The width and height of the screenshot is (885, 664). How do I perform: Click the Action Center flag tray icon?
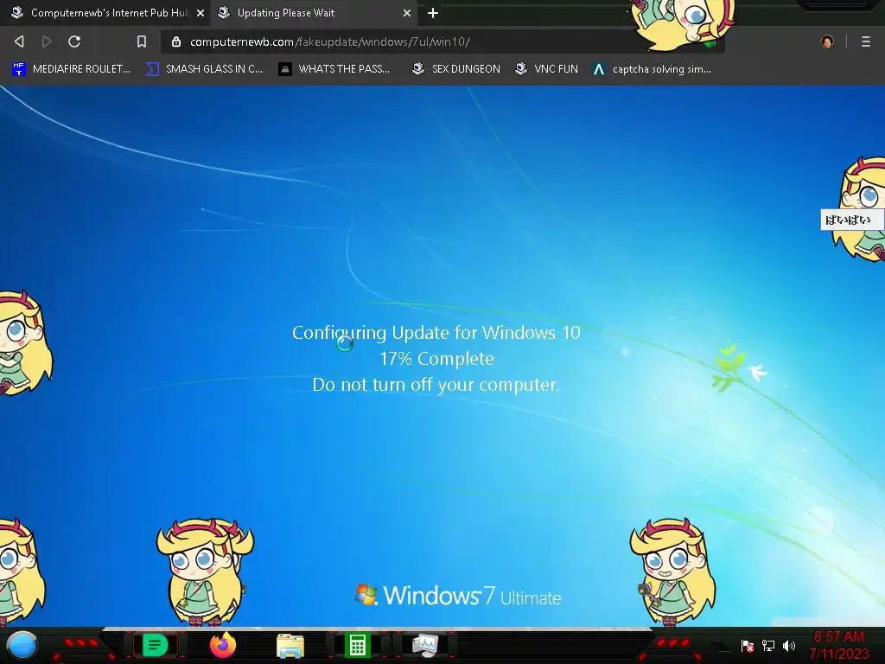tap(748, 645)
